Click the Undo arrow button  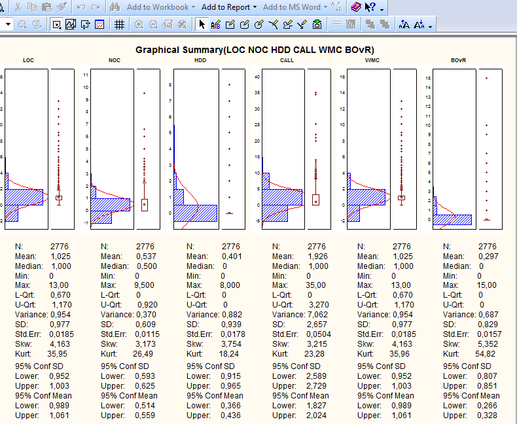pos(81,7)
